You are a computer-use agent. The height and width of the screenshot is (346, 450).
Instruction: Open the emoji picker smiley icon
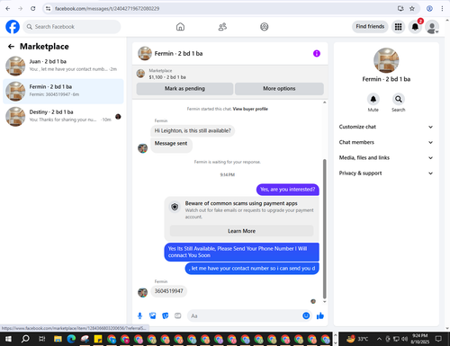[306, 315]
